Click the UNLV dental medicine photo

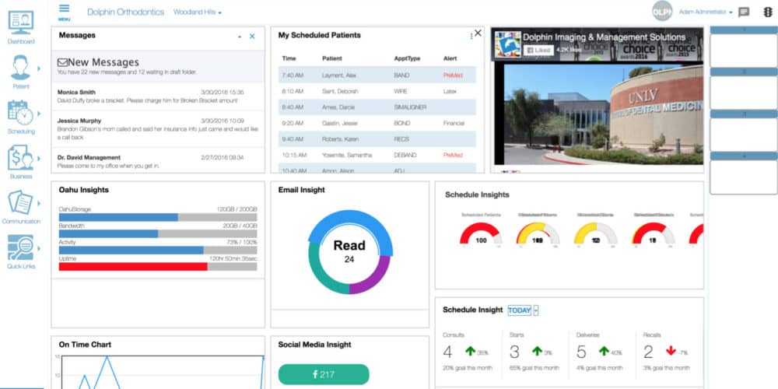[x=604, y=114]
